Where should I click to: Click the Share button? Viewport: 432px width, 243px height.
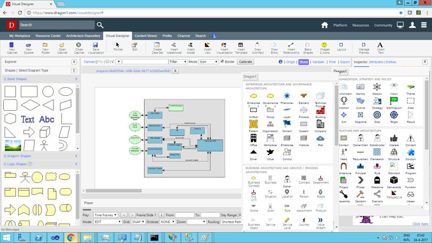pyautogui.click(x=303, y=62)
